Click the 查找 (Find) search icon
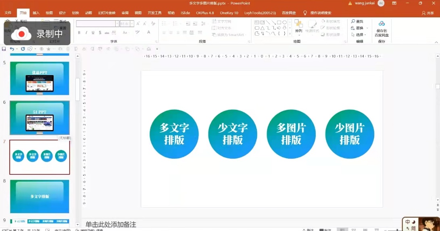This screenshot has width=440, height=231. 353,21
